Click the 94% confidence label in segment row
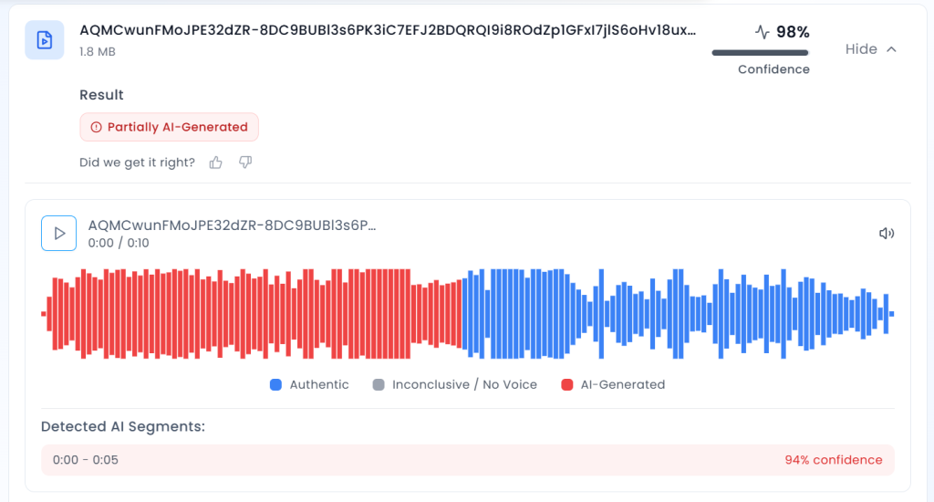 (834, 460)
